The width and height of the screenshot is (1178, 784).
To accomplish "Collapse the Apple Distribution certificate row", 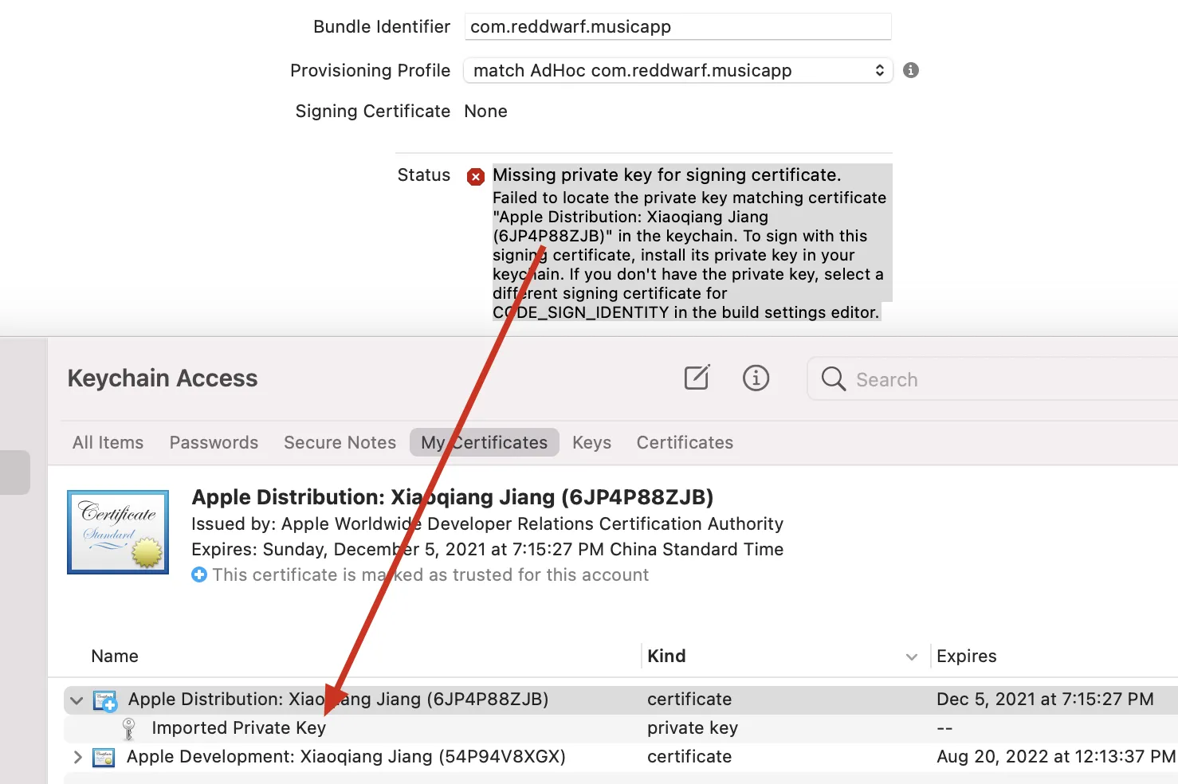I will tap(77, 700).
